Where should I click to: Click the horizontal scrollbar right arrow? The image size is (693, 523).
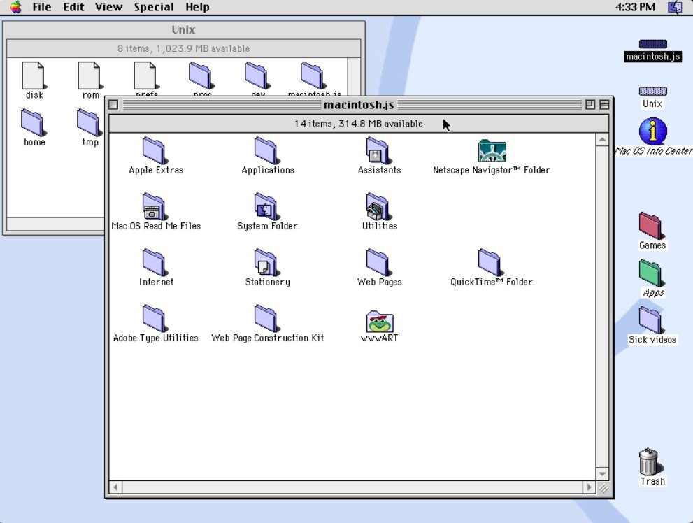[589, 487]
